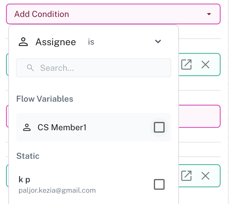Choose the k p static user entry
The height and width of the screenshot is (204, 229).
click(24, 180)
